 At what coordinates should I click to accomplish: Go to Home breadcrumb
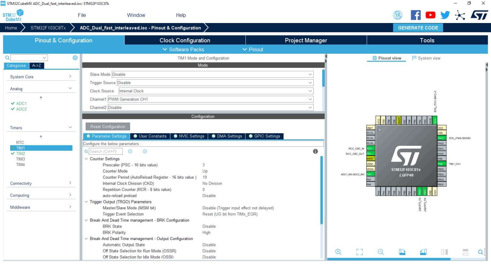coord(11,28)
